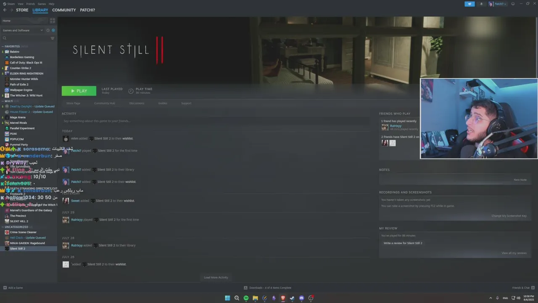Open the notifications bell
The image size is (538, 303).
pos(481,4)
